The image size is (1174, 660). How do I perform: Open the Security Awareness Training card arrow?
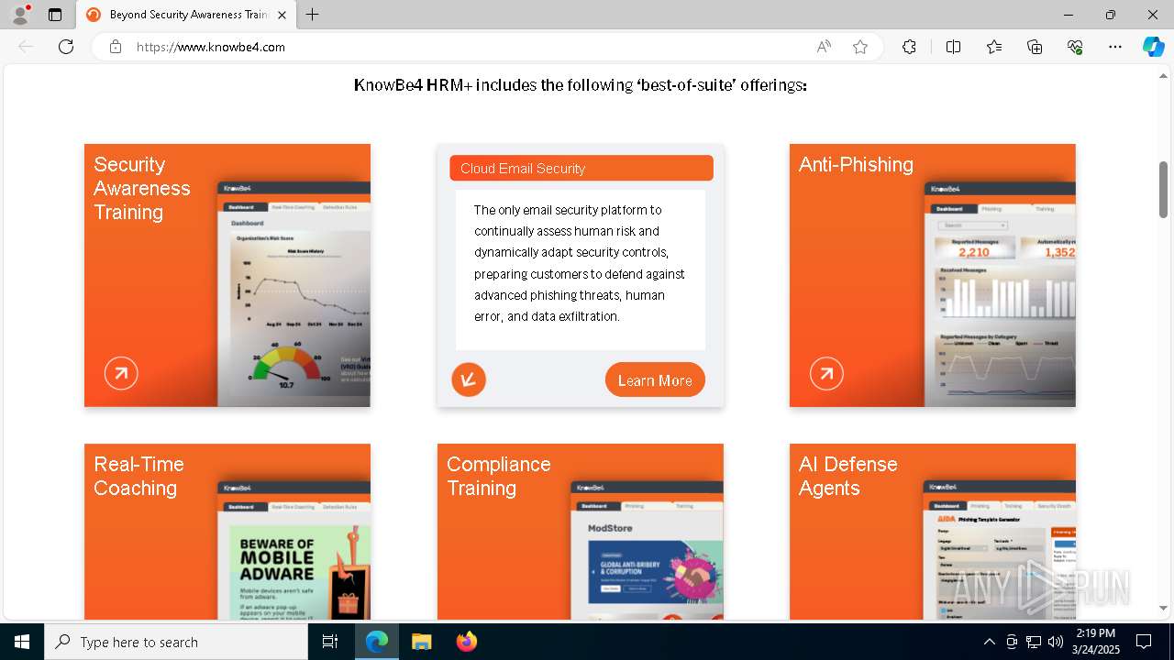pyautogui.click(x=121, y=373)
